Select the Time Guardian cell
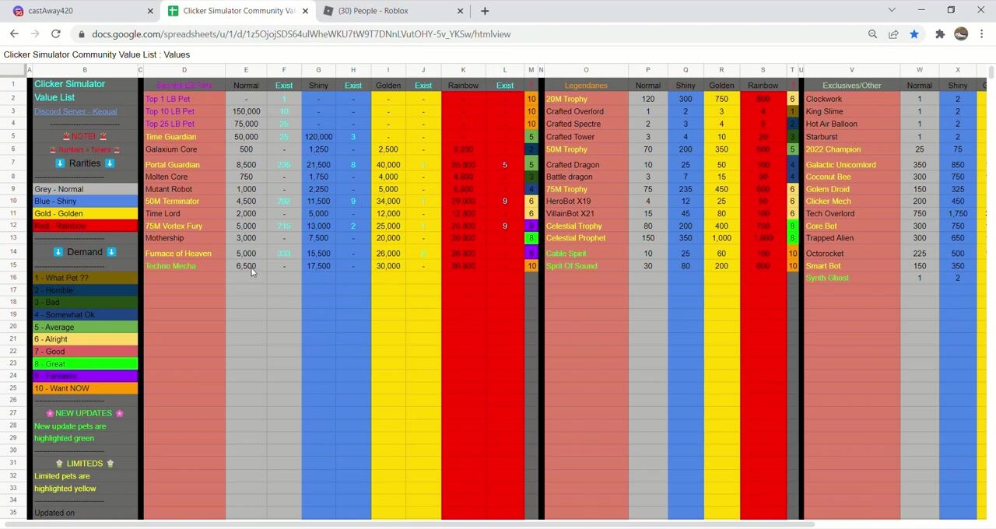Screen dimensions: 996x529 click(x=184, y=137)
